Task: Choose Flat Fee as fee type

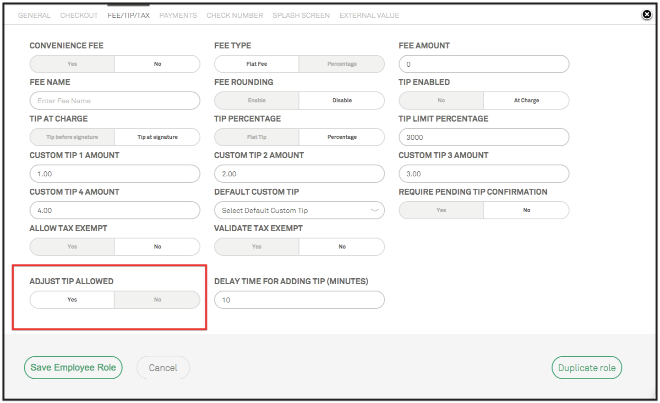Action: tap(257, 64)
